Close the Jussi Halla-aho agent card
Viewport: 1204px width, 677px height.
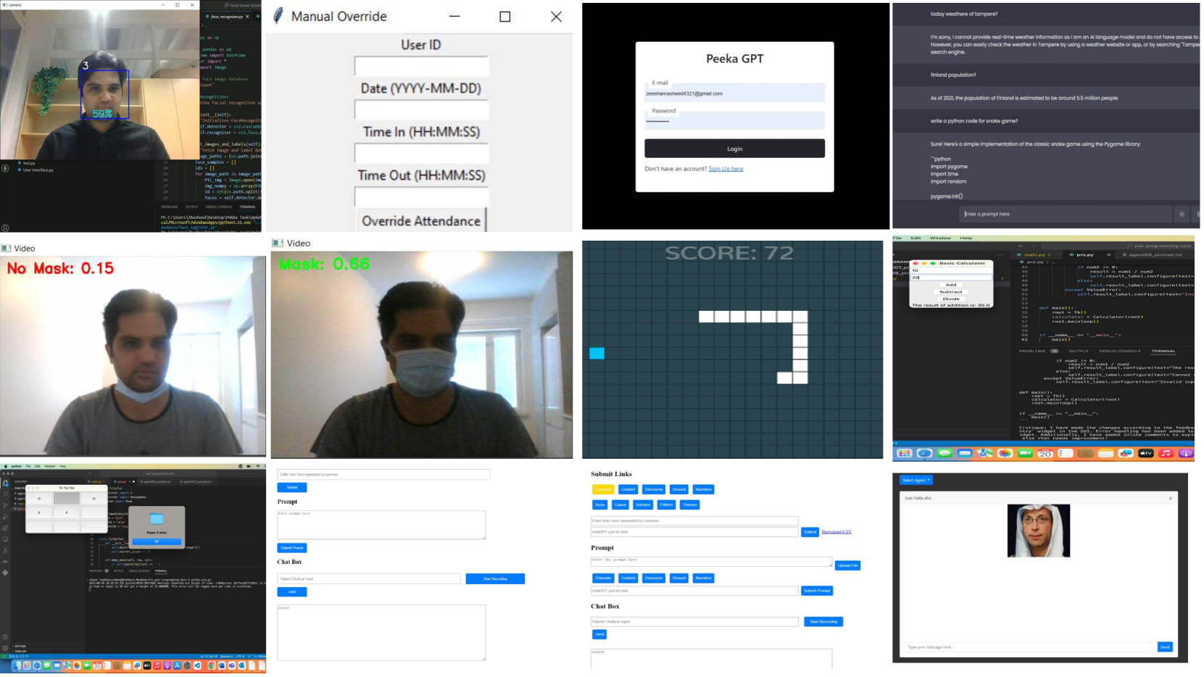coord(1170,499)
